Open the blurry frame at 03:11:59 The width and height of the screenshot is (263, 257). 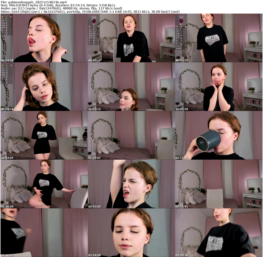[44, 232]
